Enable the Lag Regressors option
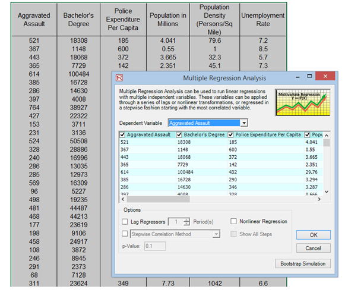The width and height of the screenshot is (348, 292). pyautogui.click(x=125, y=222)
